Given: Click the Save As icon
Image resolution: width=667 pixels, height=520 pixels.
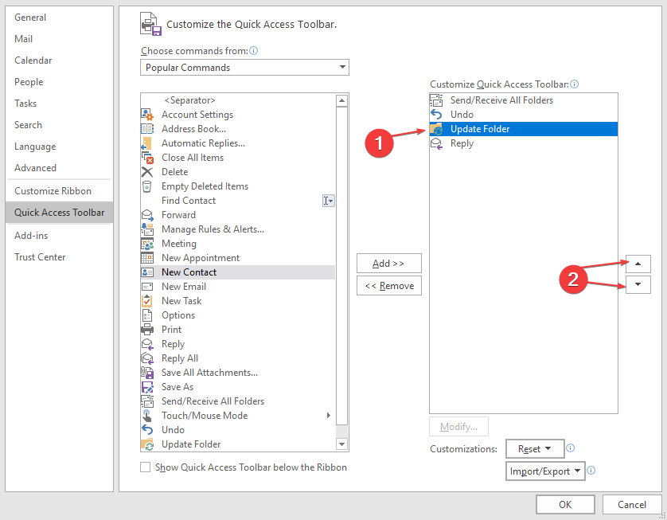Looking at the screenshot, I should pyautogui.click(x=147, y=387).
